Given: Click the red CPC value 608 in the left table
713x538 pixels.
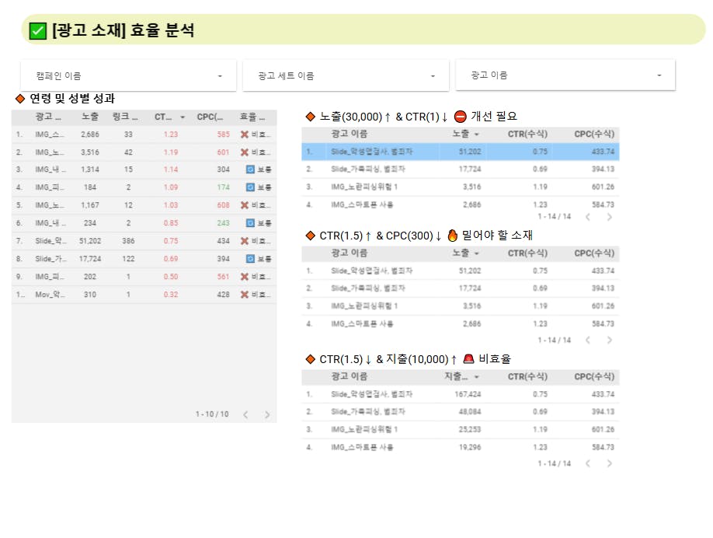Looking at the screenshot, I should (223, 205).
